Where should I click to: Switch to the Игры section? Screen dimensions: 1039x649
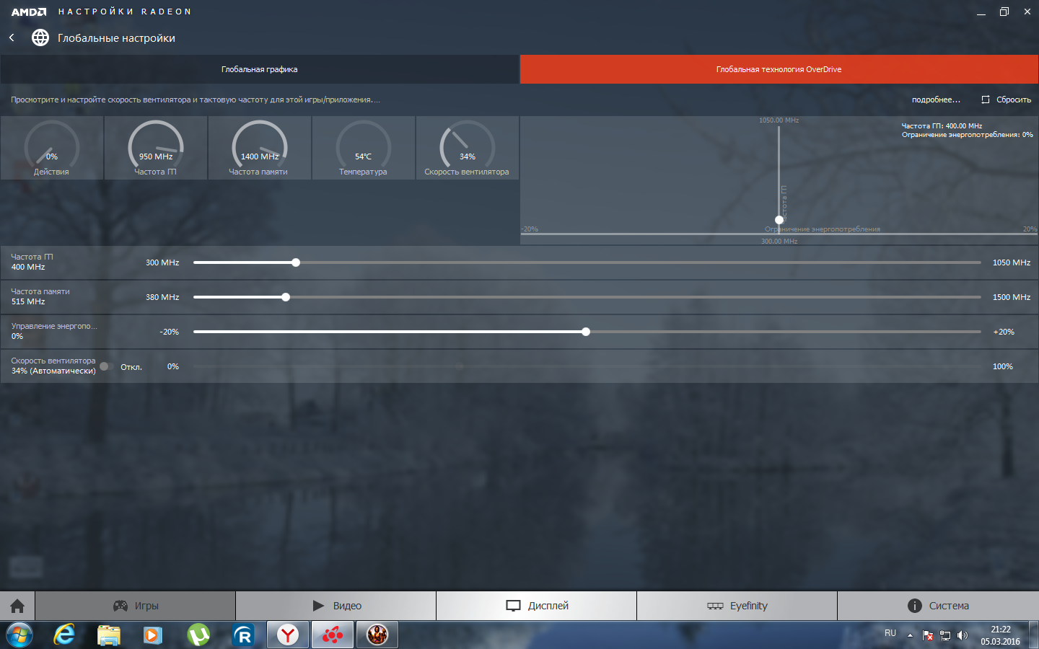pyautogui.click(x=136, y=606)
